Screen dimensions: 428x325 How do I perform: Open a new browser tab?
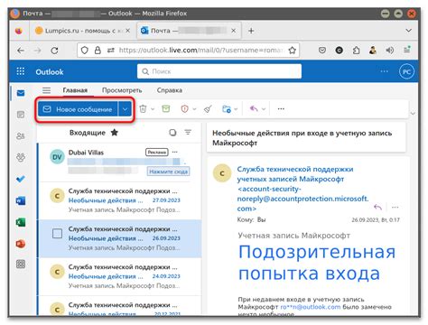(251, 31)
